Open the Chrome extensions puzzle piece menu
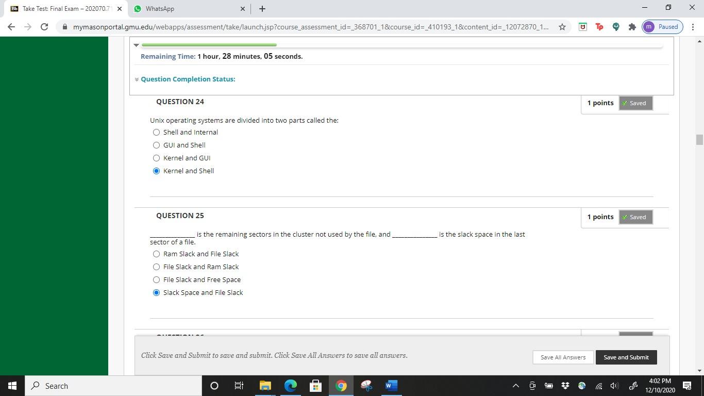Viewport: 704px width, 396px height. tap(632, 27)
